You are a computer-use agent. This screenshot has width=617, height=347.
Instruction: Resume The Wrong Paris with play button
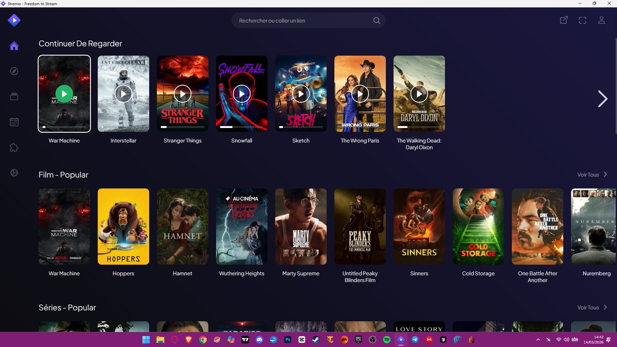(x=360, y=94)
